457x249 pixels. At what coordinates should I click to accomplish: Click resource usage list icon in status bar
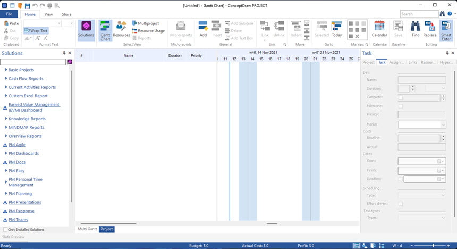coord(382,246)
